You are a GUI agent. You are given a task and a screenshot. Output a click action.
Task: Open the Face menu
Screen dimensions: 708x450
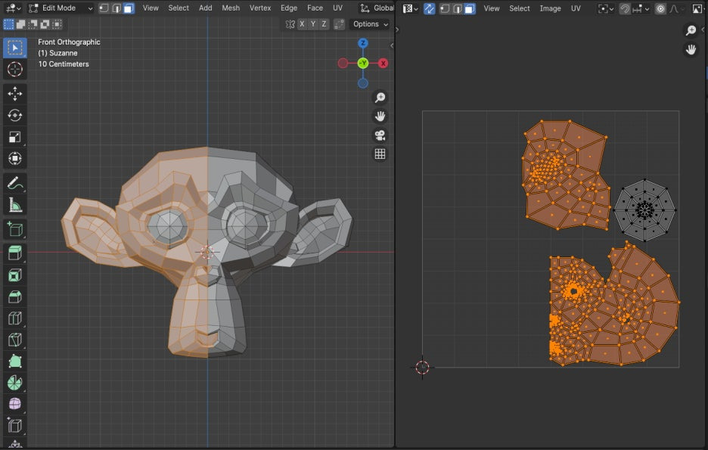coord(315,8)
